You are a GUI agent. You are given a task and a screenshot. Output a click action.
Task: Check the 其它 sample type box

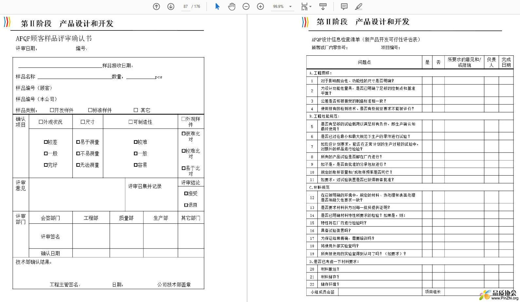pos(136,110)
